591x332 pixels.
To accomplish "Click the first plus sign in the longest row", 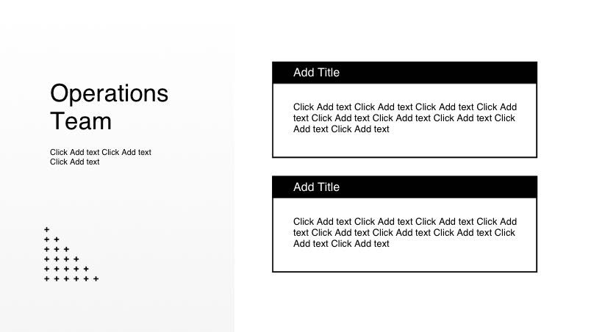I will tap(46, 278).
